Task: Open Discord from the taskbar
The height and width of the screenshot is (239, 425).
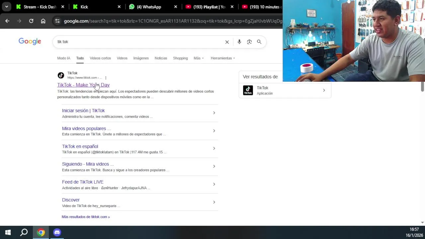Action: pyautogui.click(x=57, y=232)
